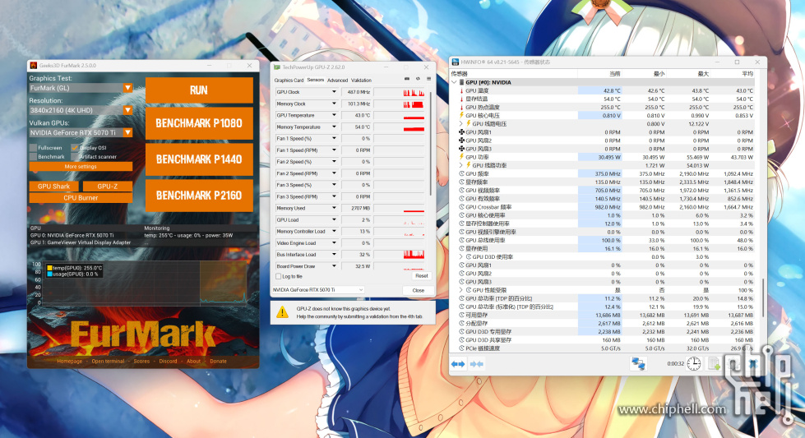The width and height of the screenshot is (805, 438).
Task: Switch to Graphics Card tab in GPU-Z
Action: (289, 80)
